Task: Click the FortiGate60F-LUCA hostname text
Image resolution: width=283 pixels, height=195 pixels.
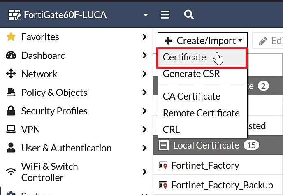Action: click(x=65, y=15)
